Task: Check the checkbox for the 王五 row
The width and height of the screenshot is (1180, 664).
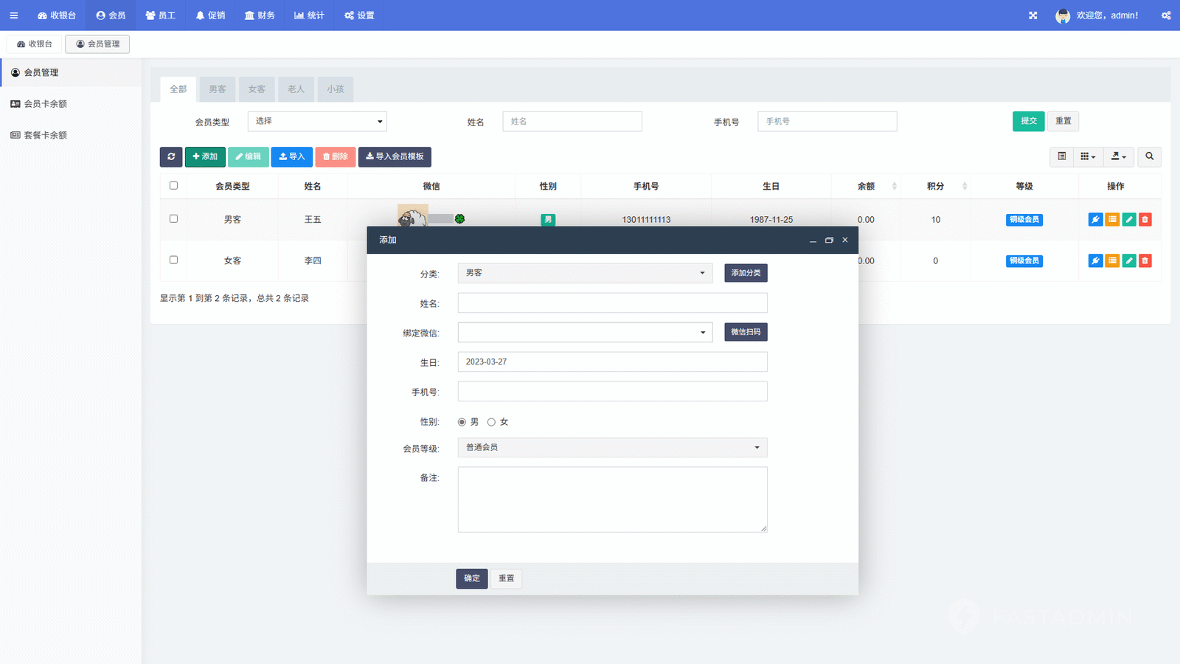Action: [173, 219]
